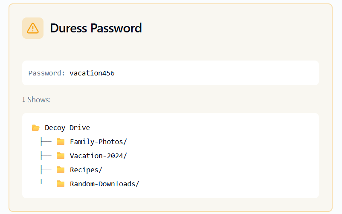Click the Decoy Drive open folder icon
This screenshot has width=342, height=214.
(35, 127)
